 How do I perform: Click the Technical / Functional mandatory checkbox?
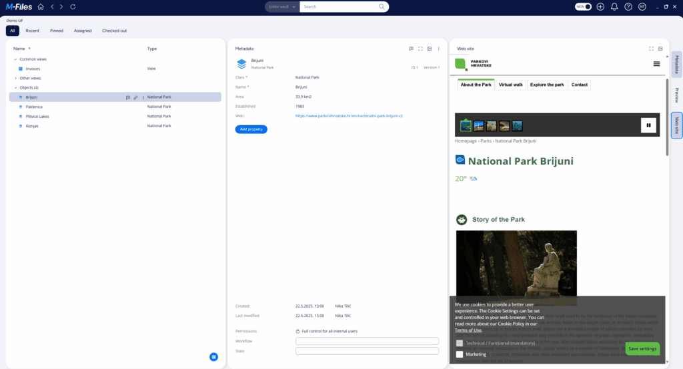[460, 343]
